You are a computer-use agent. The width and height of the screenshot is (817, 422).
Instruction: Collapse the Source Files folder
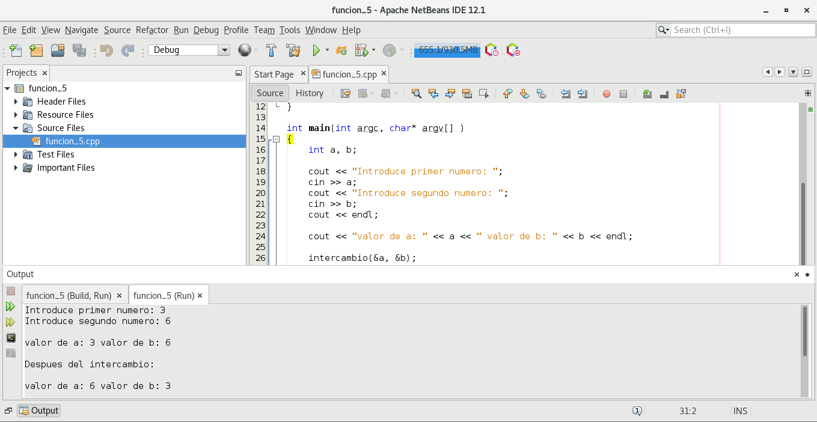coord(16,128)
